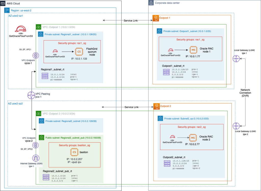
Task: Select the GetOracleFilesFromS3 role icon near S3_EP_VPC1
Action: 21,29
